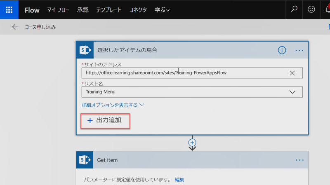330x185 pixels.
Task: Click the 編集 link
Action: tap(179, 180)
